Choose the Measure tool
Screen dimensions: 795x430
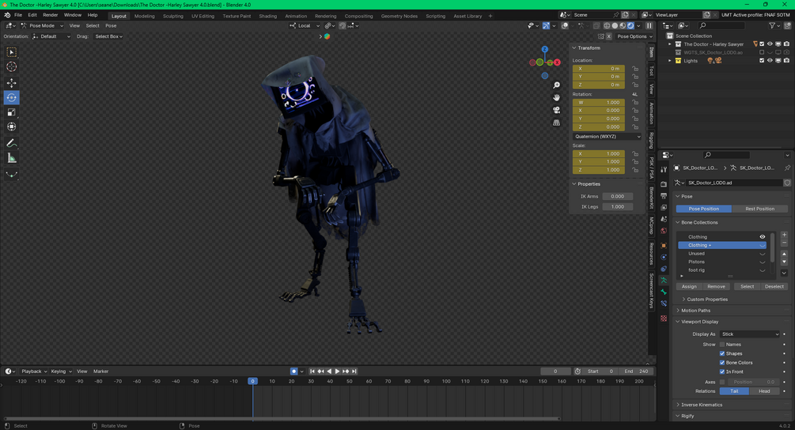pos(11,158)
